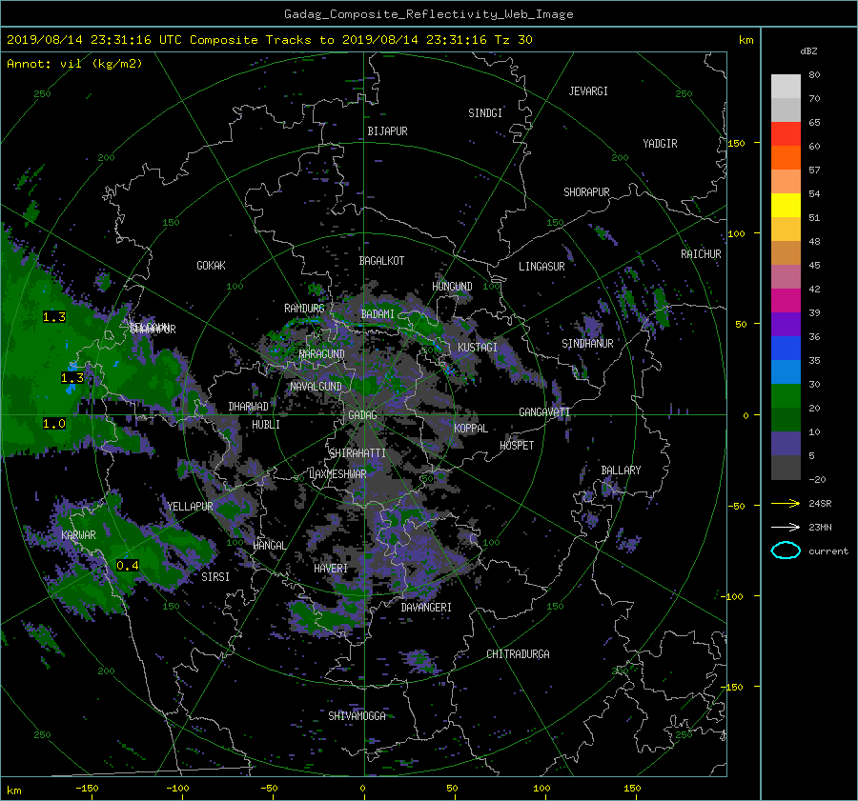Click the YADGIR city label
The image size is (858, 801).
pyautogui.click(x=660, y=144)
